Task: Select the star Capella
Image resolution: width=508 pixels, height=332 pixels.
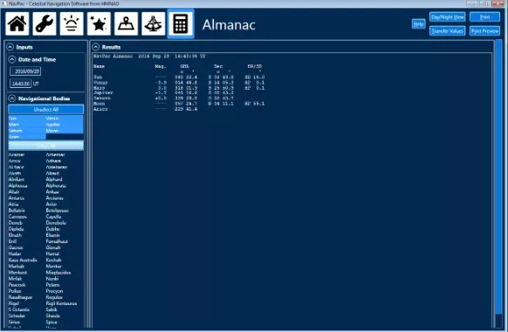Action: [53, 217]
